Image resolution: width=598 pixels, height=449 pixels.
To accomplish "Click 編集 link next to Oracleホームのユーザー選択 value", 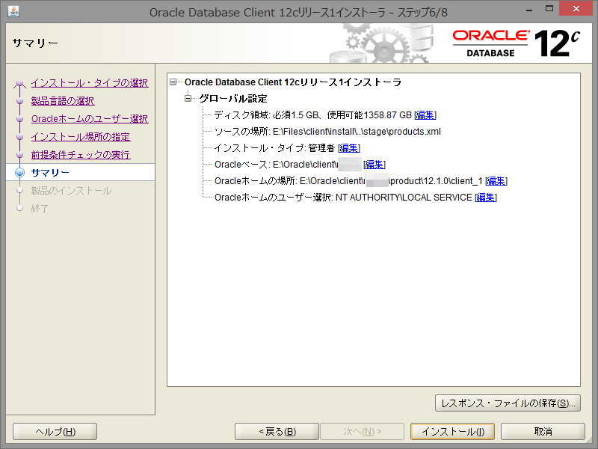I will tap(486, 198).
